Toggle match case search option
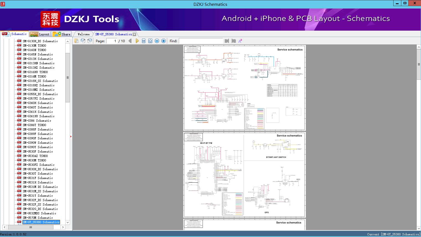Viewport: 421px width, 237px height. [x=240, y=41]
